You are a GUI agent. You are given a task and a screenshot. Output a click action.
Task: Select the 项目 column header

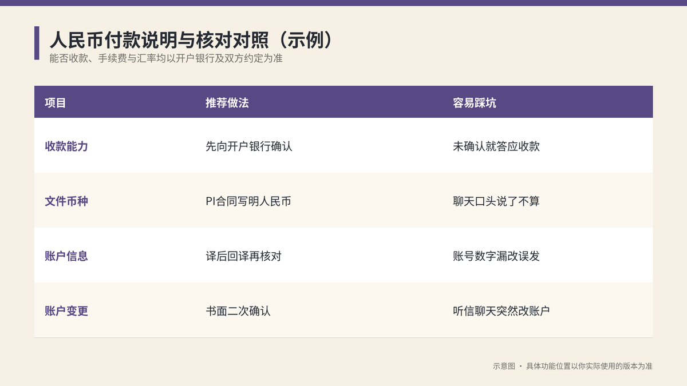click(x=56, y=103)
